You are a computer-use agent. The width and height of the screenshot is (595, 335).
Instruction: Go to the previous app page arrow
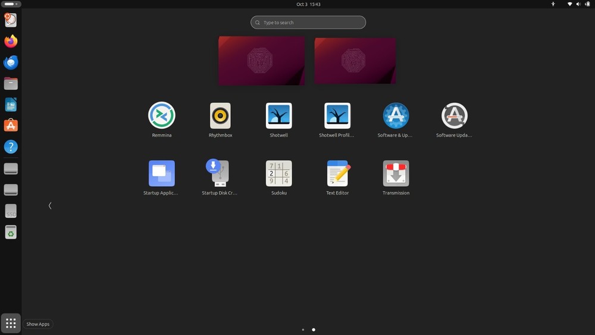pyautogui.click(x=50, y=205)
